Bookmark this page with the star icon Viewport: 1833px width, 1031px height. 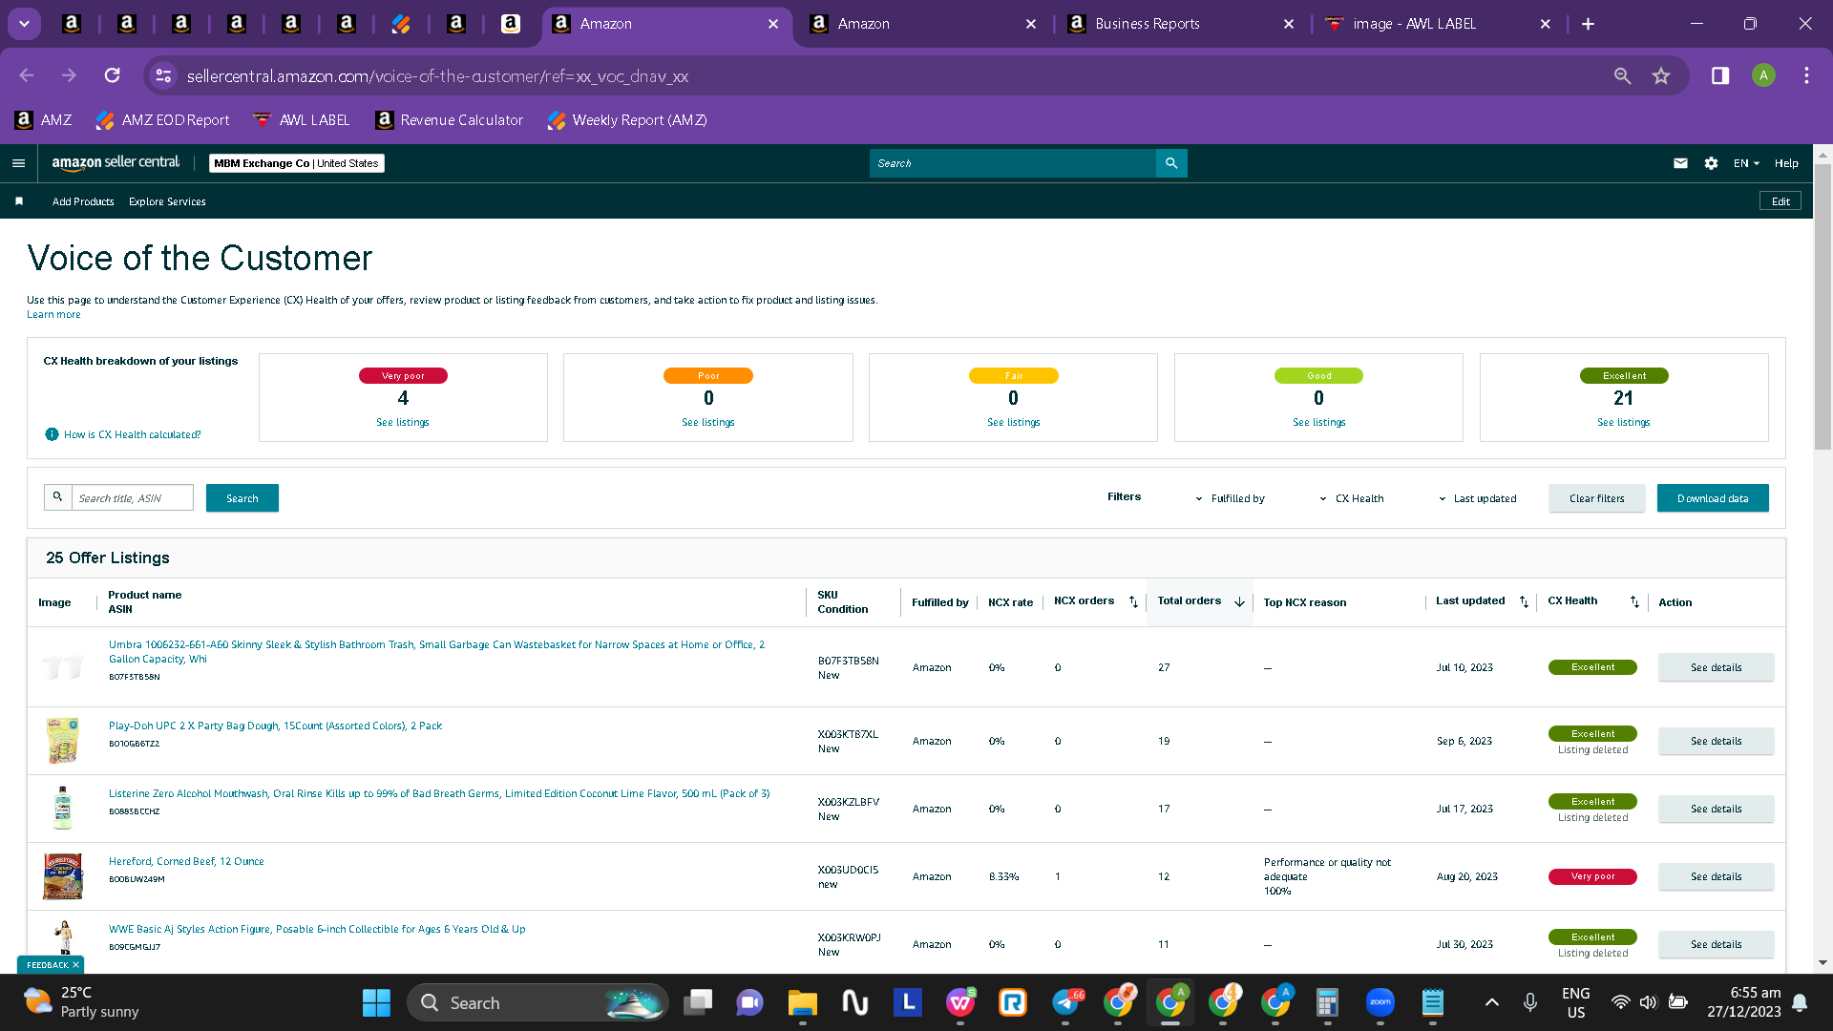pos(1661,75)
